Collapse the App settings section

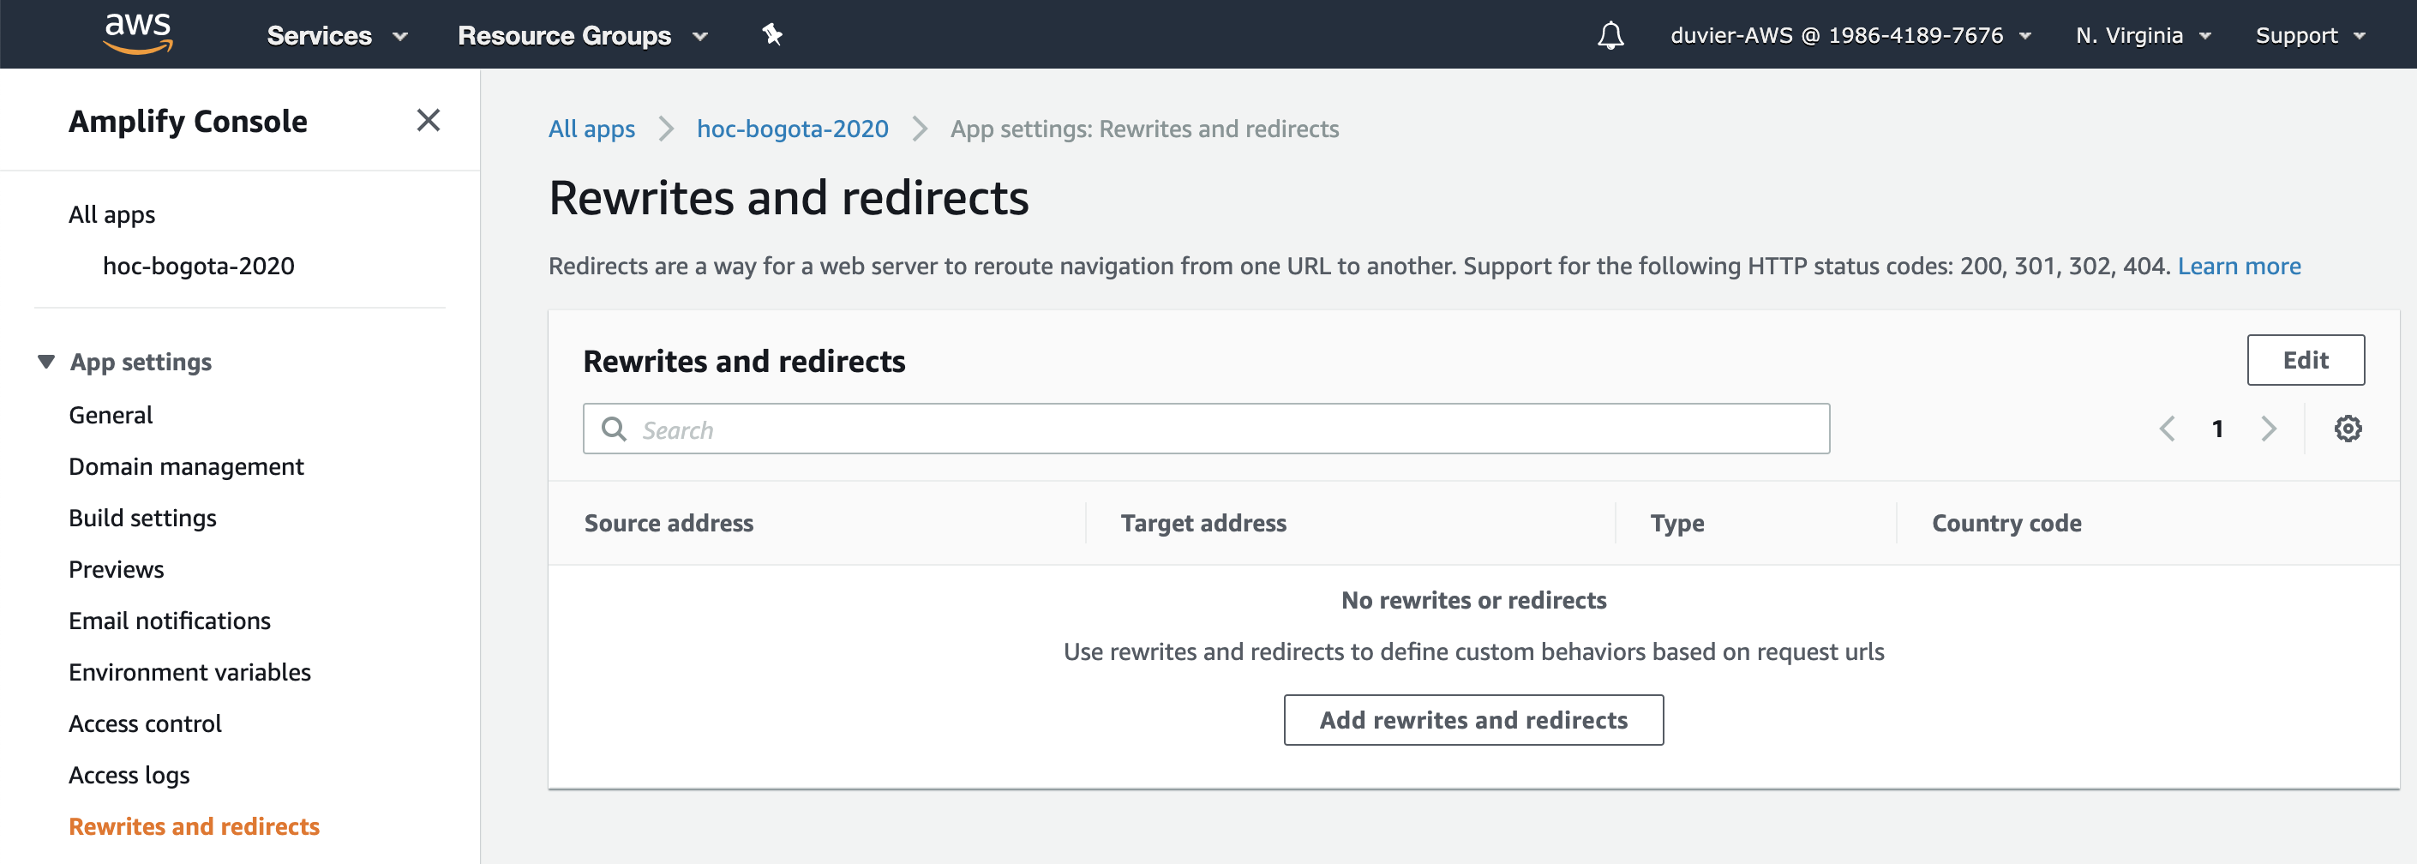(x=46, y=362)
